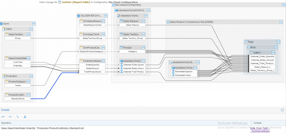Collapse the SalesOrderDetail table
This screenshot has height=133, width=286.
[x=29, y=58]
